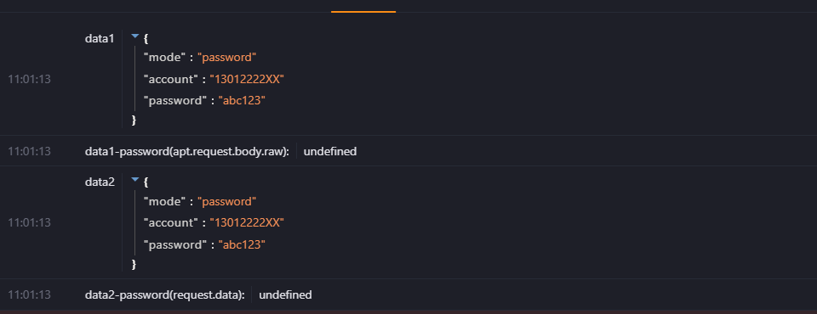Viewport: 817px width, 314px height.
Task: Collapse the data2 JSON object triangle
Action: pos(135,180)
